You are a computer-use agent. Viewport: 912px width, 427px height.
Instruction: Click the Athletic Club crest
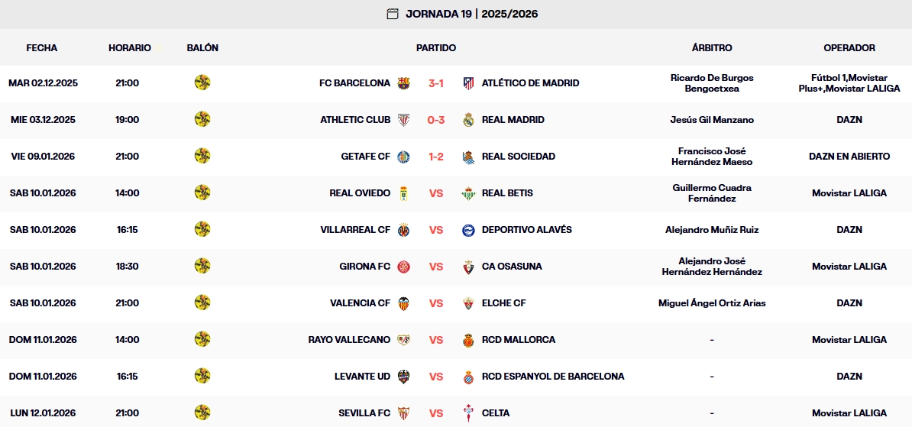tap(404, 120)
